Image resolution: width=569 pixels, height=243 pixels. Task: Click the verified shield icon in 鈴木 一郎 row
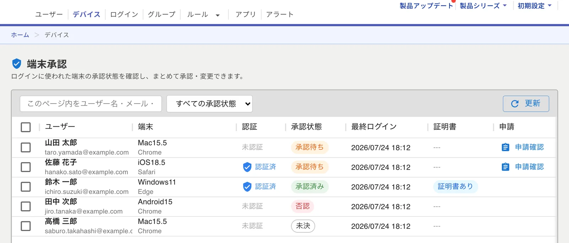pos(247,187)
